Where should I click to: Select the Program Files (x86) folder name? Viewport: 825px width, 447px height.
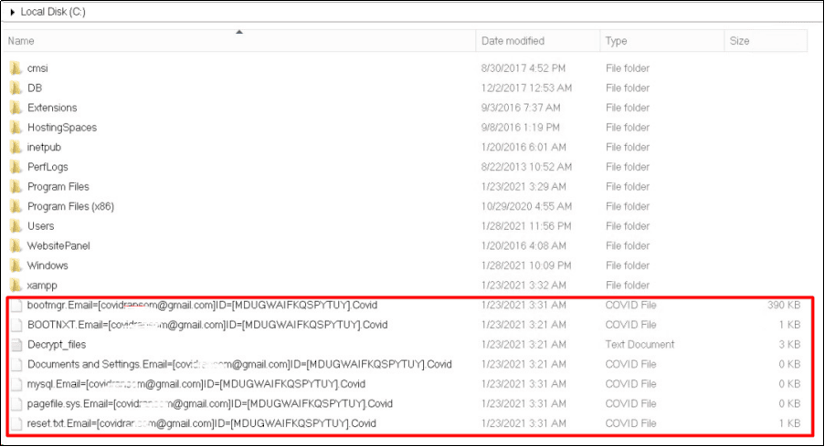[70, 206]
